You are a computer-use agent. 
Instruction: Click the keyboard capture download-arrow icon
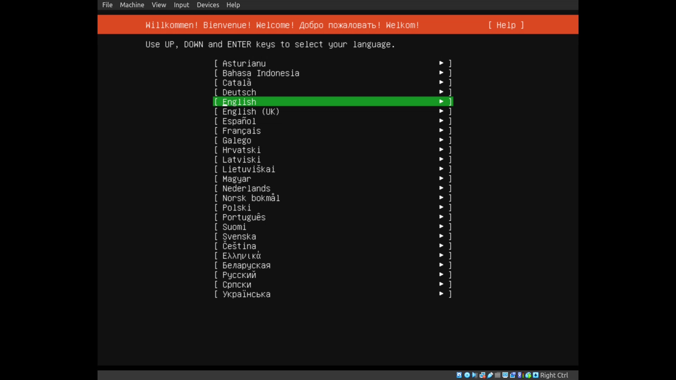click(536, 375)
